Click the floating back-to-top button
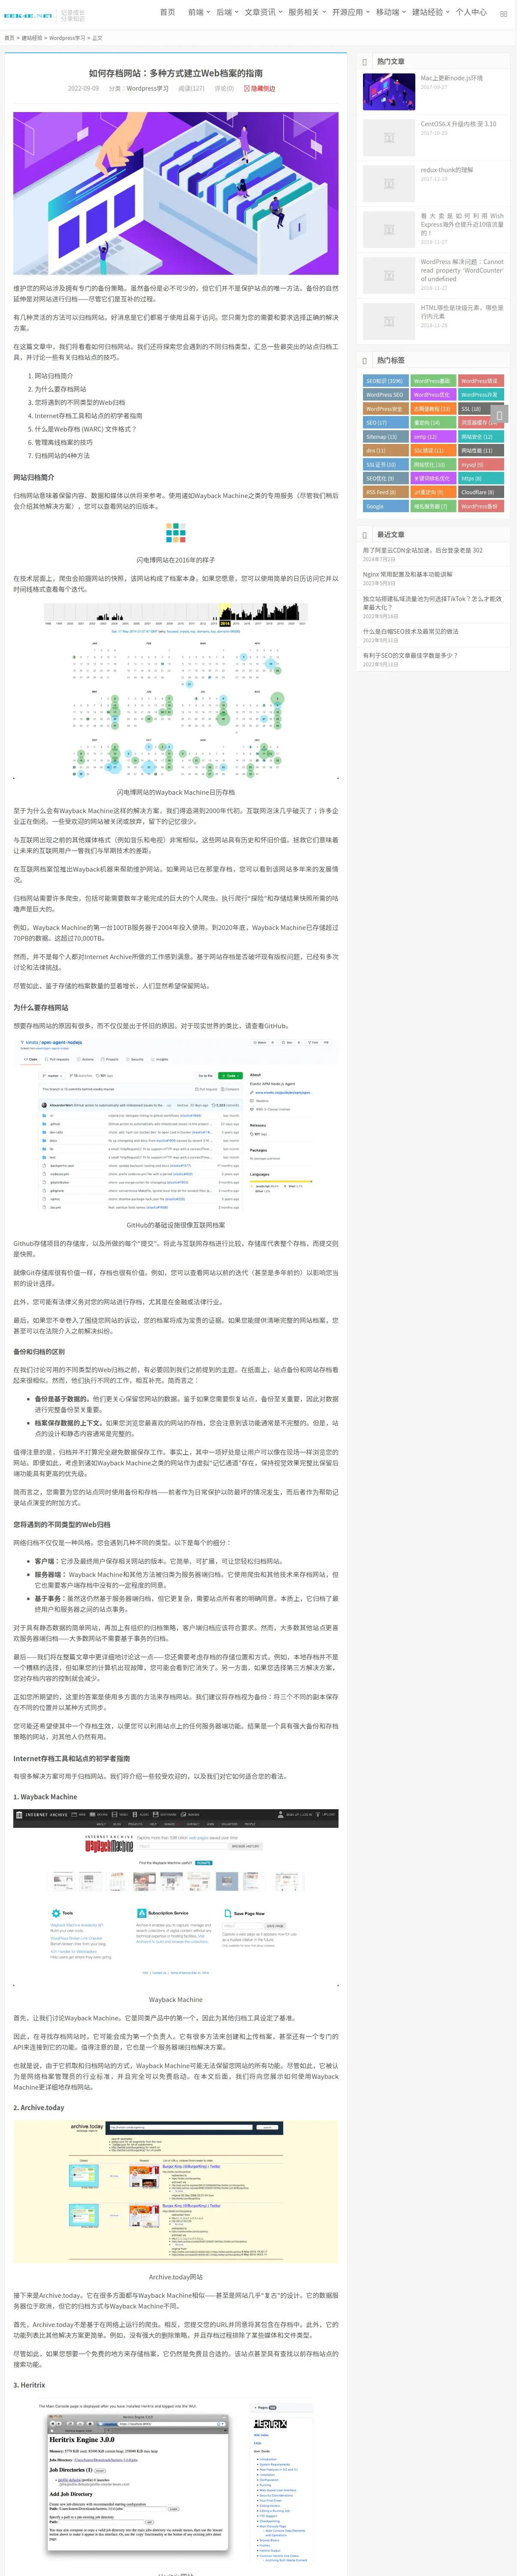517x2576 pixels. pyautogui.click(x=500, y=414)
